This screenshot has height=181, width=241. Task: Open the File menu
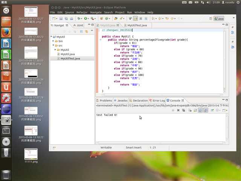point(53,12)
